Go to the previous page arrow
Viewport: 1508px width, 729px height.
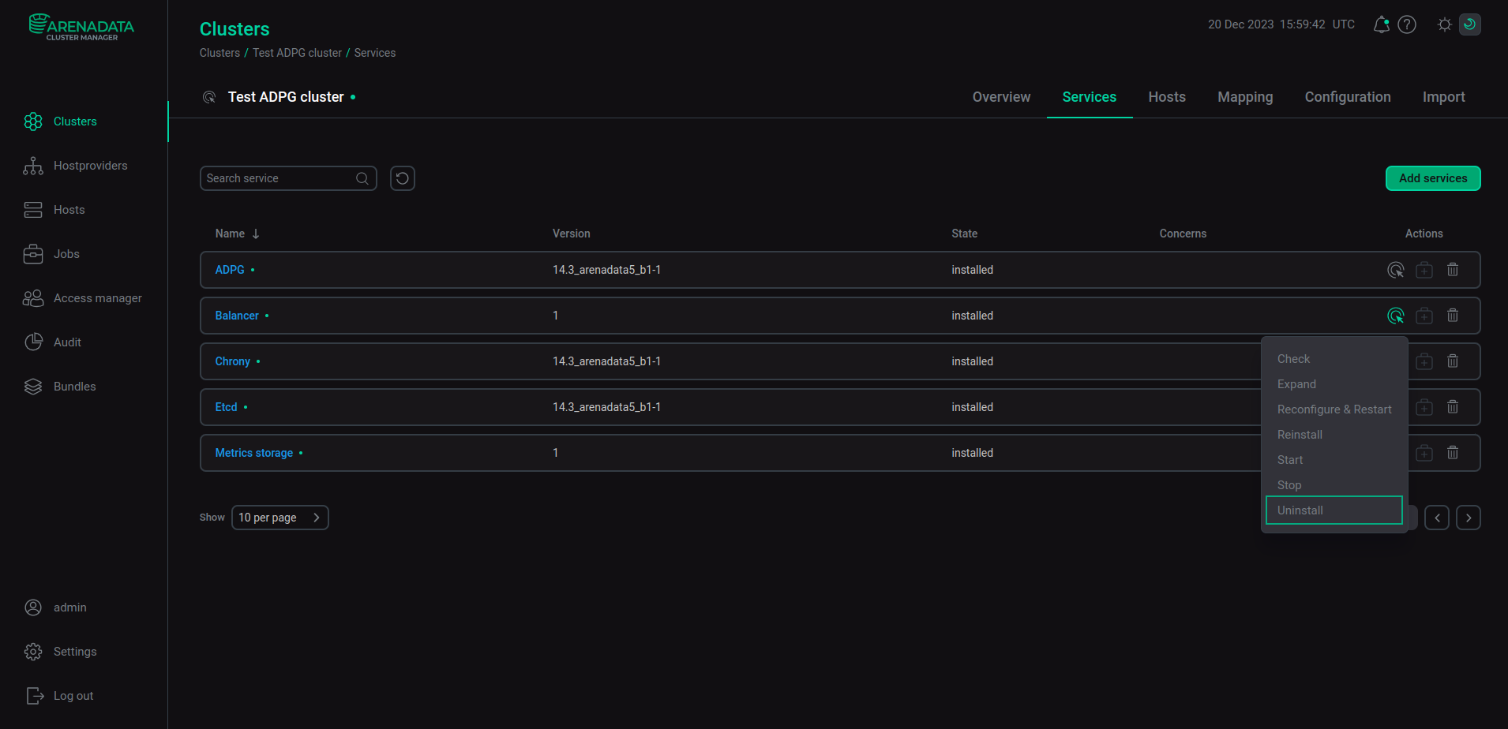(x=1437, y=518)
